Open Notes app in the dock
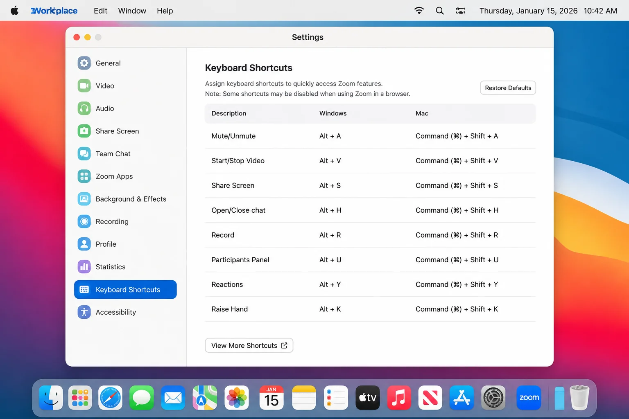 pos(304,397)
